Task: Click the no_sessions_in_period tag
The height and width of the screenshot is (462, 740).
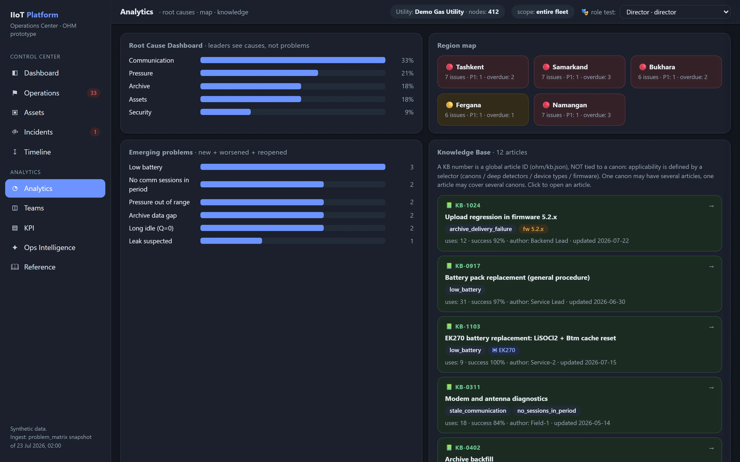Action: [x=547, y=411]
